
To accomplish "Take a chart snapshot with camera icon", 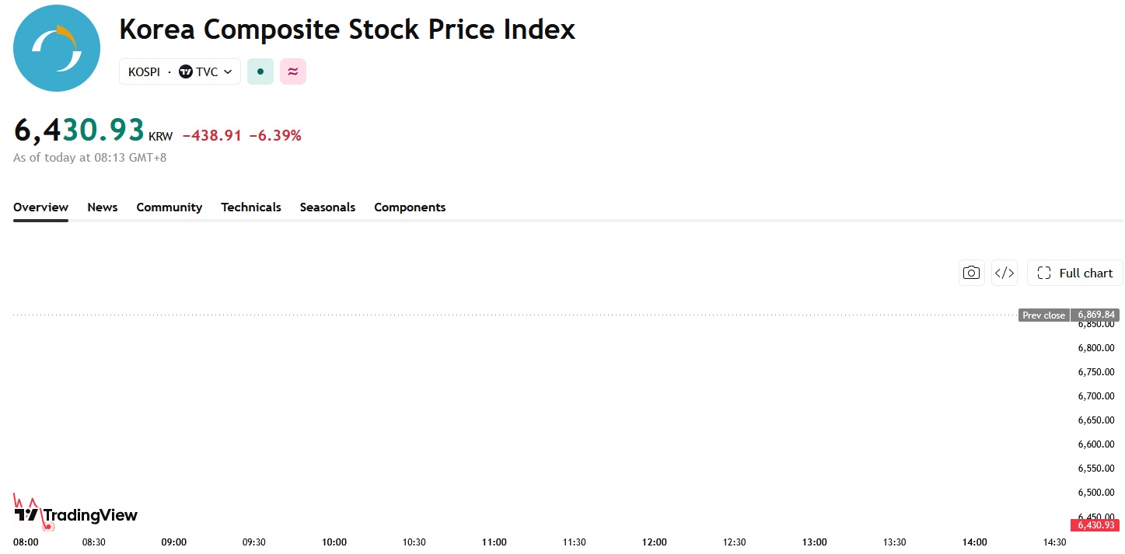I will point(971,273).
